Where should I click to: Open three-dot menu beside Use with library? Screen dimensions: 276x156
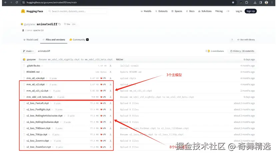[232, 39]
